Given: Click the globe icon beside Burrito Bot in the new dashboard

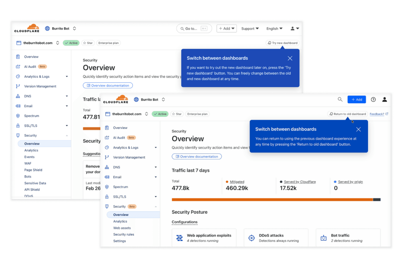Looking at the screenshot, I should pyautogui.click(x=136, y=100).
